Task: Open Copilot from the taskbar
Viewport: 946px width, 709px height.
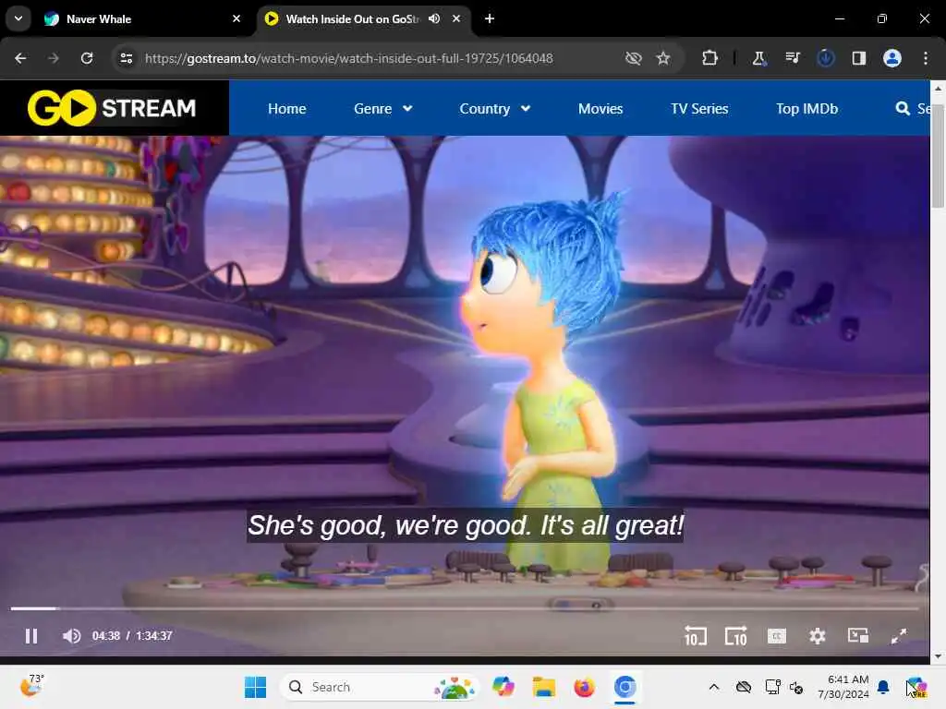Action: click(503, 687)
